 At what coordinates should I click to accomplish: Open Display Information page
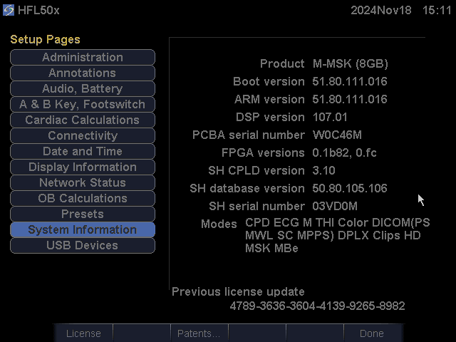[83, 167]
